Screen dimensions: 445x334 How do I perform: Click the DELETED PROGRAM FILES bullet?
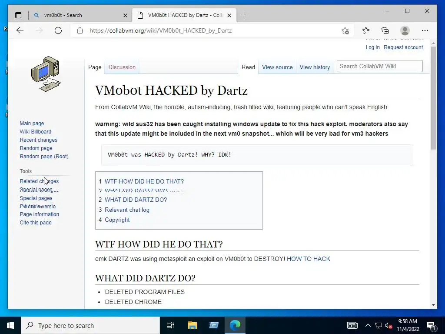(x=145, y=292)
